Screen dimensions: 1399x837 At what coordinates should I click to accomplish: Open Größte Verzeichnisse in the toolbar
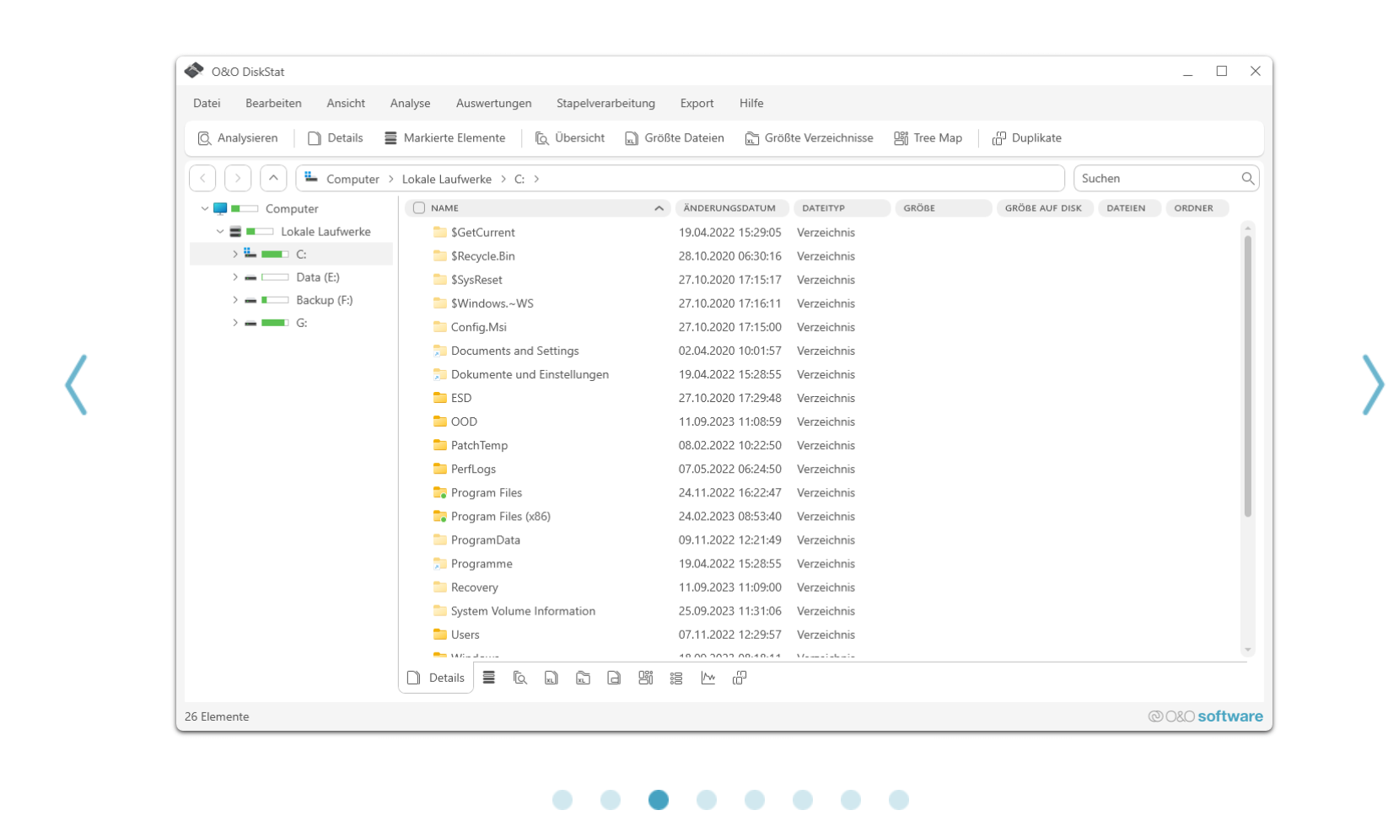click(809, 138)
